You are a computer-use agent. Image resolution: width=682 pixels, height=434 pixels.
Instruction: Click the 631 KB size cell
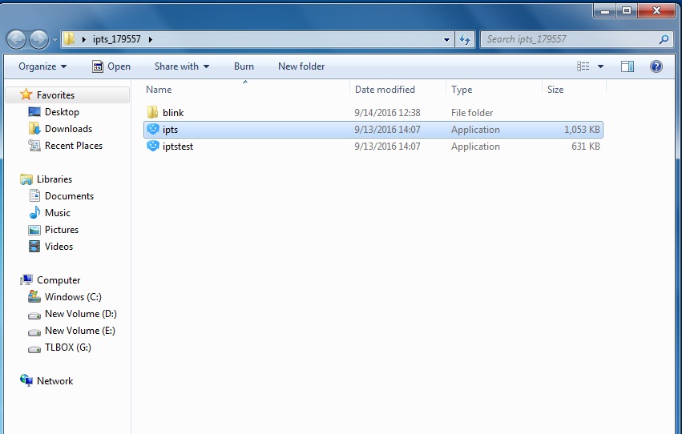[x=586, y=147]
